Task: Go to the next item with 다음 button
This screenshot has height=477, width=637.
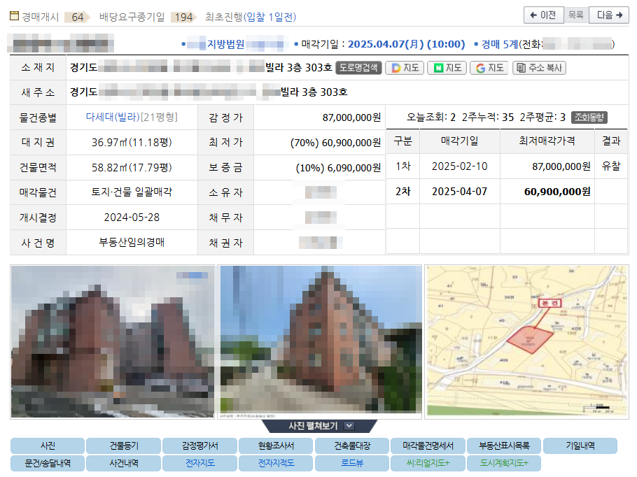Action: coord(609,14)
